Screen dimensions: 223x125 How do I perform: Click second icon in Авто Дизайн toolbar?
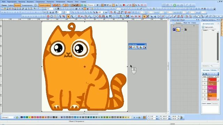(134, 47)
